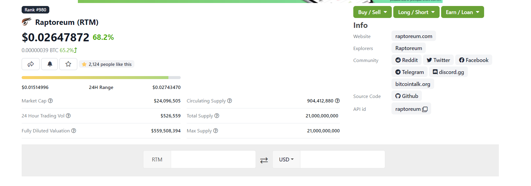Open Market Cap help question icon
531x186 pixels.
(x=51, y=101)
